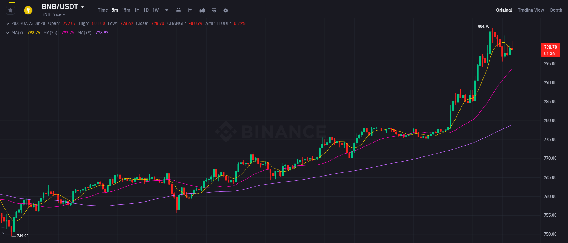Click the yellow BNB coin logo
This screenshot has width=568, height=243.
(28, 11)
